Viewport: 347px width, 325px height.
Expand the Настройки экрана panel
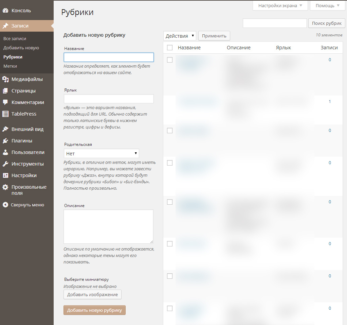point(280,6)
